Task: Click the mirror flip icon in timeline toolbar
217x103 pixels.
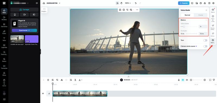Action: pyautogui.click(x=62, y=80)
